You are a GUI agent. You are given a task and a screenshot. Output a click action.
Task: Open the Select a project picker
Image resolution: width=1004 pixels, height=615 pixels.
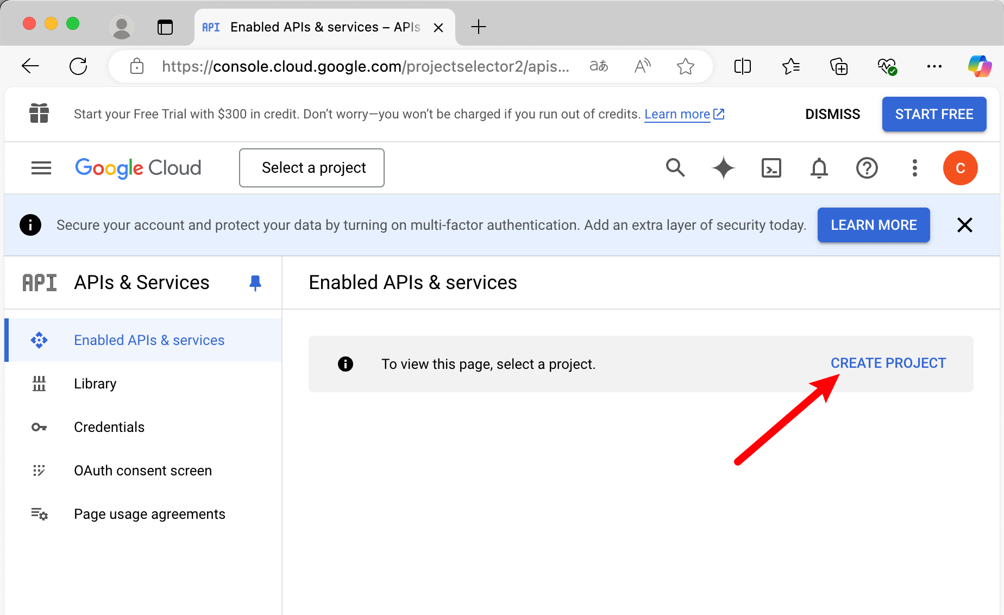tap(312, 168)
